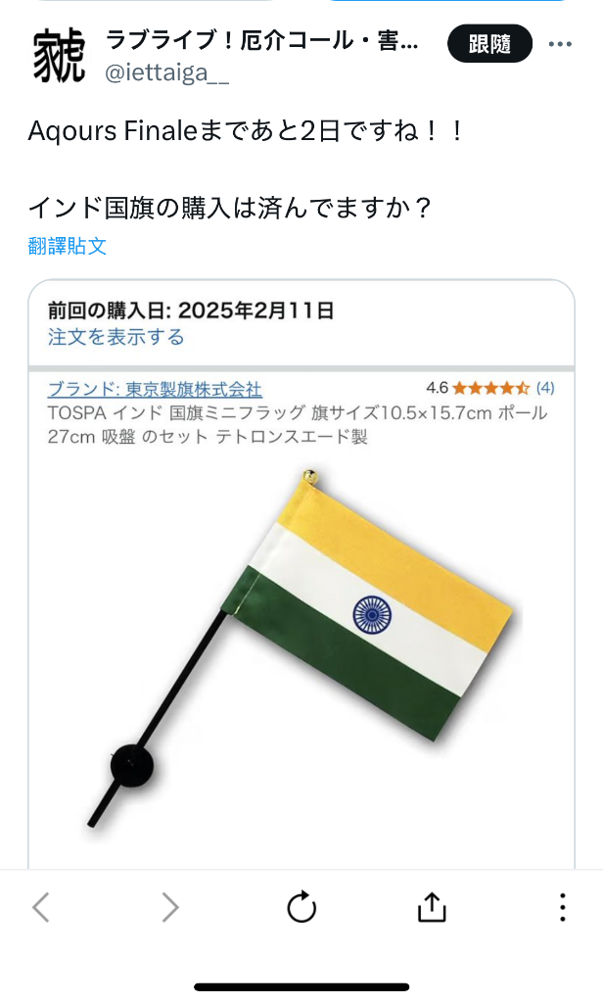
Task: Open the tweet's three-dot more options
Action: [x=560, y=44]
